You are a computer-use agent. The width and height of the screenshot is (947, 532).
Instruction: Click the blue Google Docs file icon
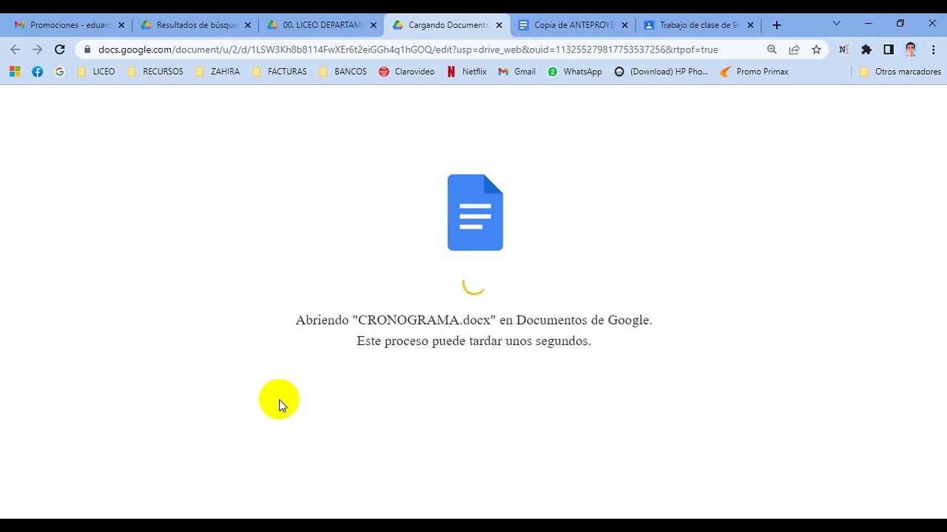click(x=475, y=213)
